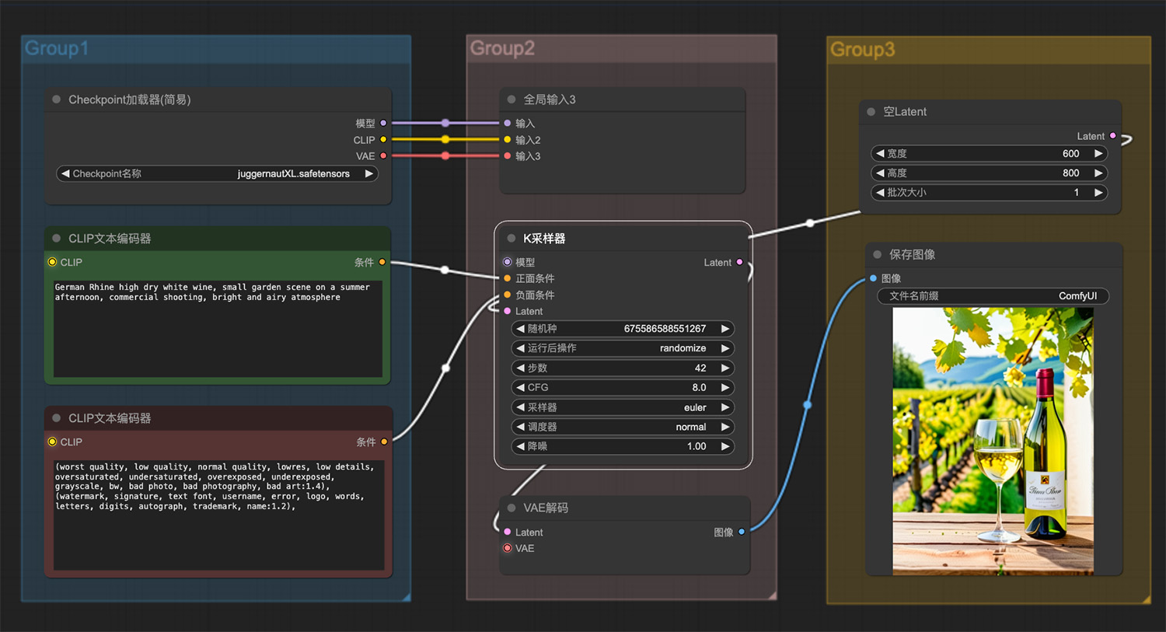Screen dimensions: 1166x632
Task: Click the 输入 input port on 全局输入3
Action: tap(508, 123)
